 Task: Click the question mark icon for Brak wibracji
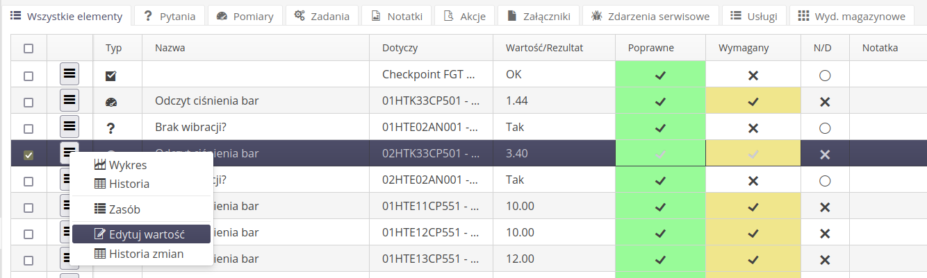pos(110,128)
